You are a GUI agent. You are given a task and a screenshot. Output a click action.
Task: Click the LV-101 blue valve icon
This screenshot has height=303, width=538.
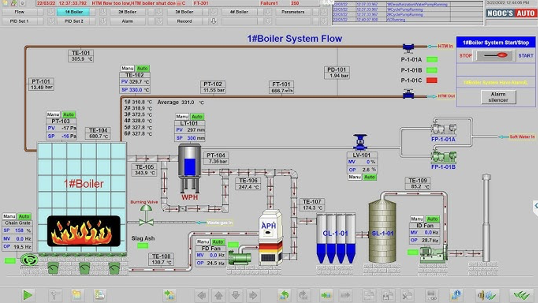(360, 142)
